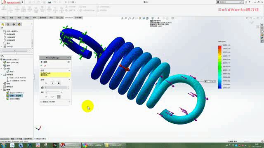This screenshot has width=264, height=148.
Task: Switch to the second ribbon tab (Sketch)
Action: (12, 18)
